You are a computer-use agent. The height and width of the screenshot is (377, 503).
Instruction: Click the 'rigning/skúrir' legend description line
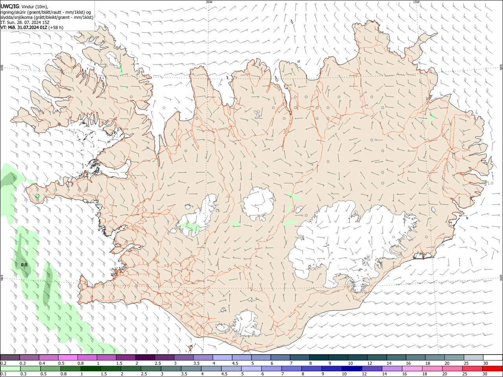click(45, 12)
